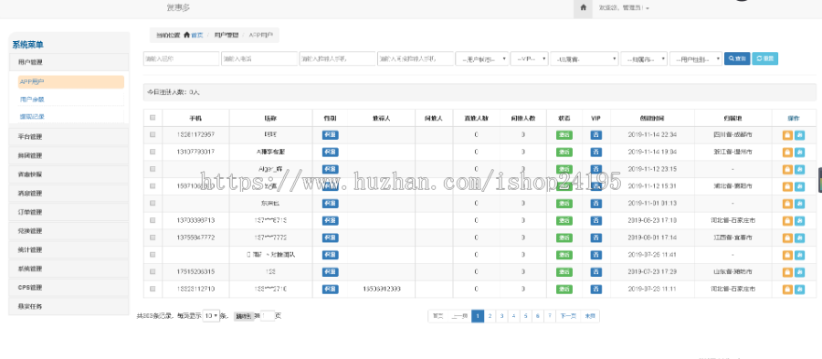Click the light-blue 重置 reset button

(x=764, y=58)
